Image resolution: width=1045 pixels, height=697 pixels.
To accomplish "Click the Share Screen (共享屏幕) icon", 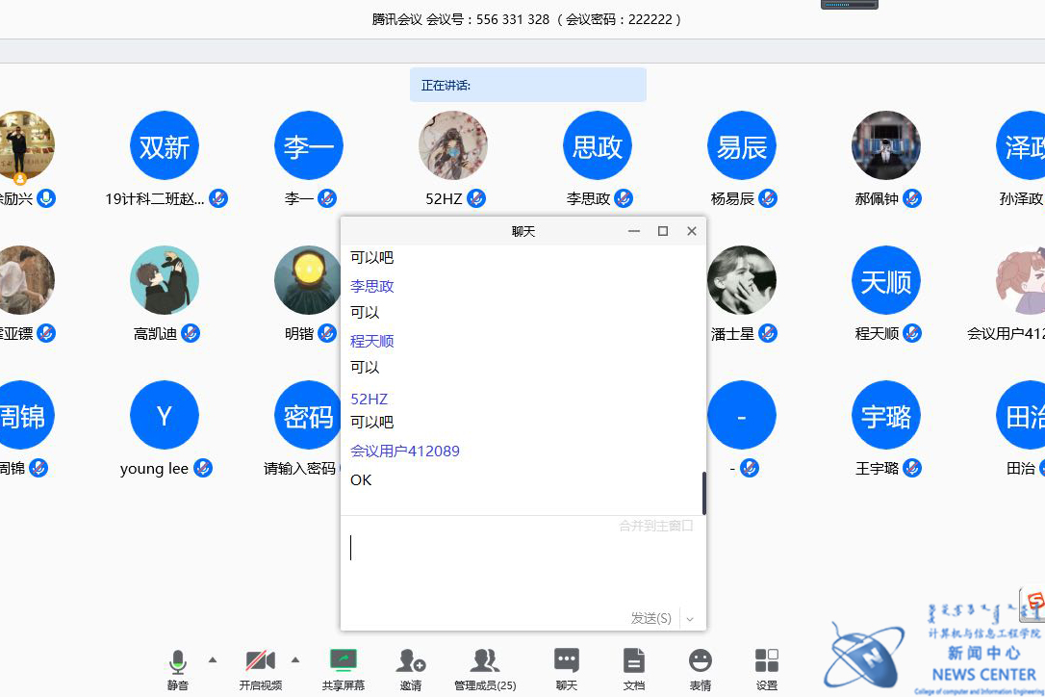I will click(x=344, y=660).
